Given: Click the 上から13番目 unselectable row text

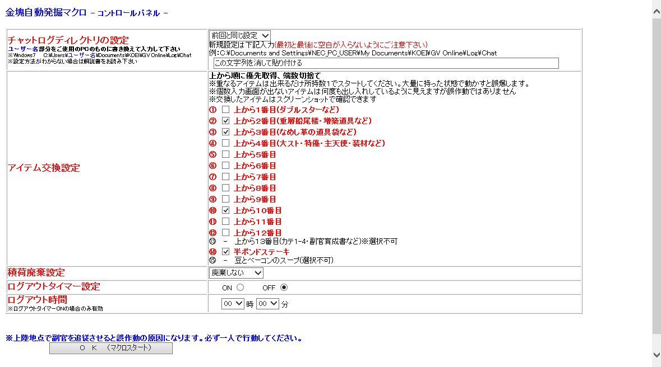Looking at the screenshot, I should tap(316, 242).
